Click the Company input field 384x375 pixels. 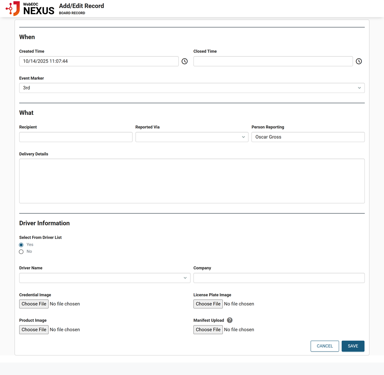pyautogui.click(x=279, y=278)
